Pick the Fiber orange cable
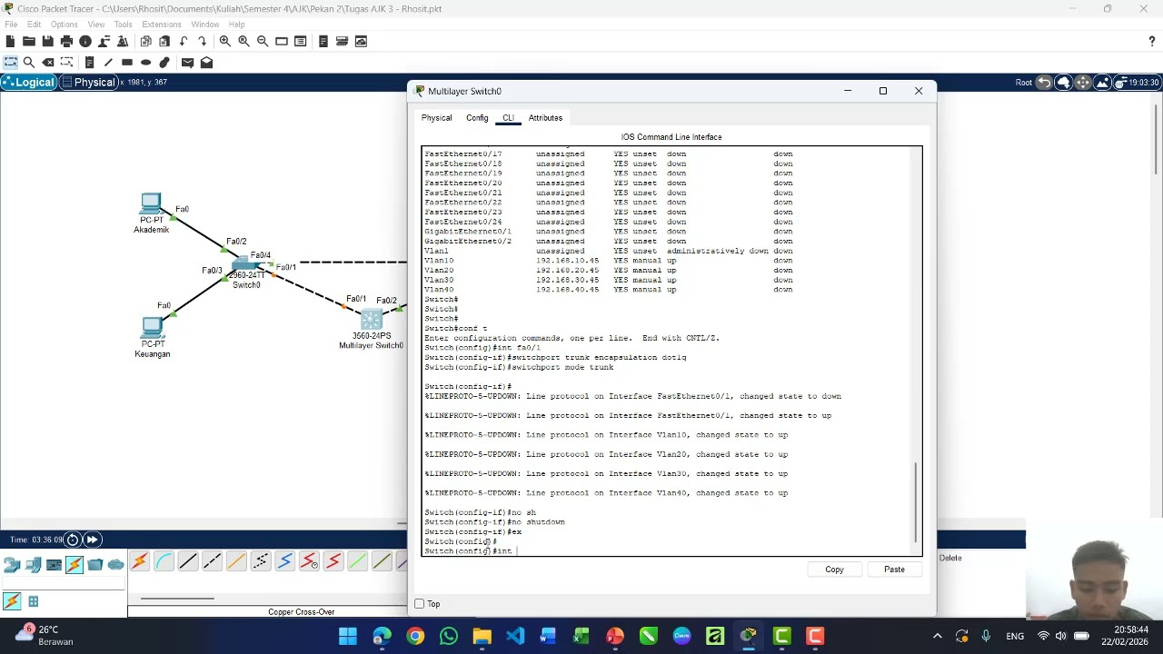This screenshot has height=654, width=1163. (236, 562)
